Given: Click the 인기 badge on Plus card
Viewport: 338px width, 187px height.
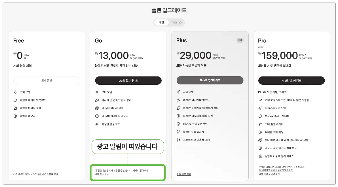Looking at the screenshot, I should coord(240,40).
